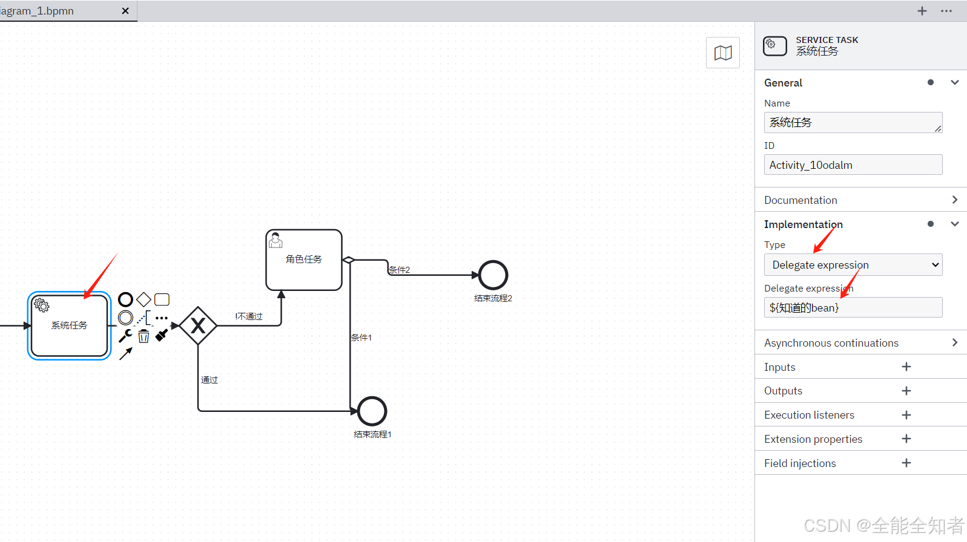Viewport: 967px width, 542px height.
Task: Select the !不通过 sequence flow label
Action: [249, 316]
